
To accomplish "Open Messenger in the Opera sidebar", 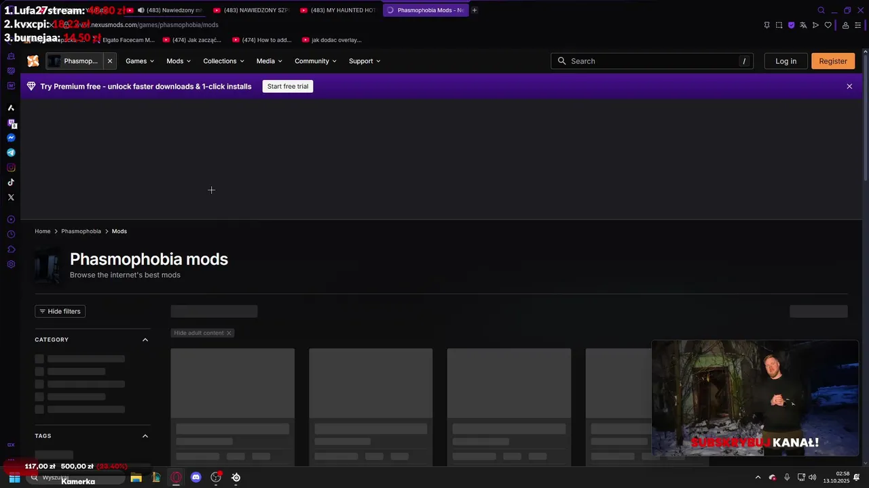I will pos(11,138).
